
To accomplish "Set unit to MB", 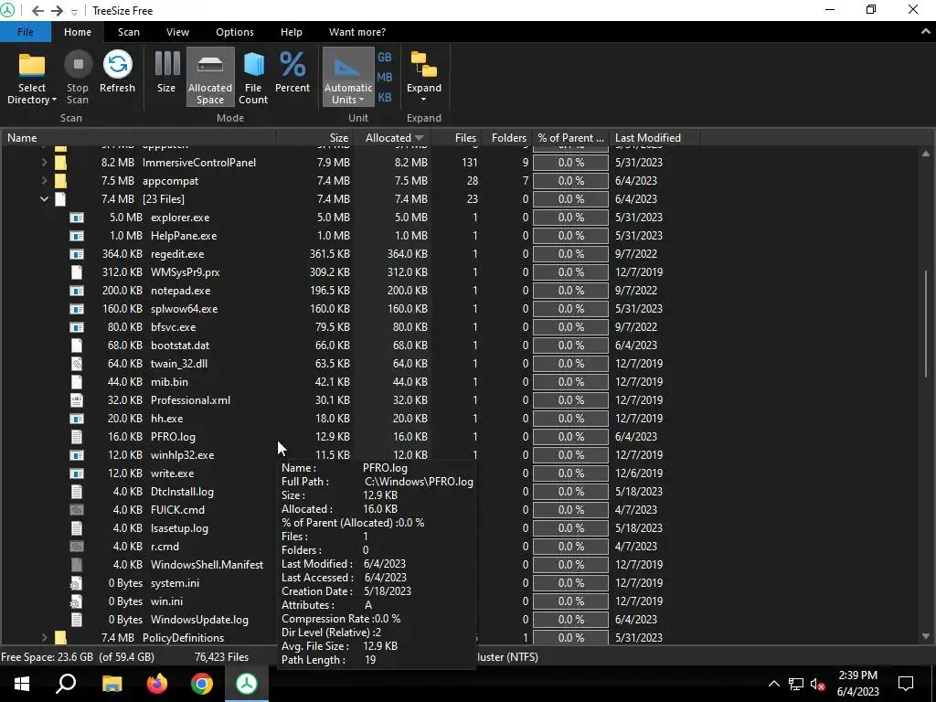I will 385,77.
